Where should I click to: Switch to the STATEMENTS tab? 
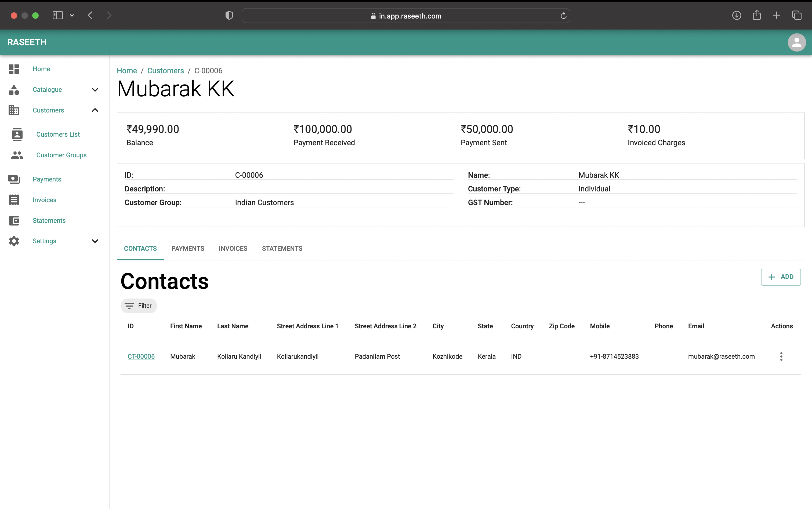click(282, 249)
